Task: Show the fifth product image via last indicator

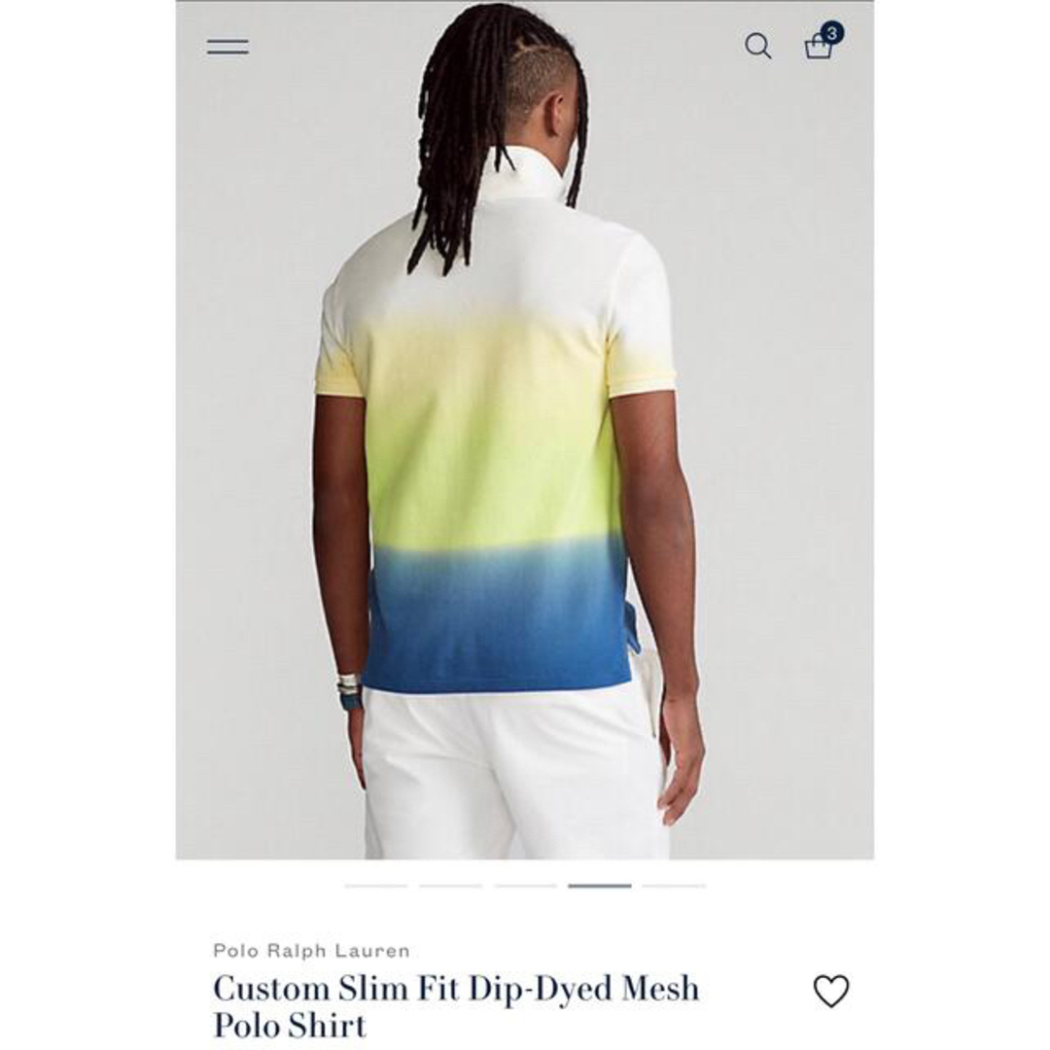Action: tap(675, 886)
